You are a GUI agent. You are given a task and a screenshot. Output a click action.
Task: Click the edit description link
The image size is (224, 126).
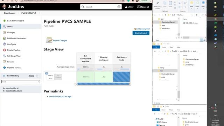(x=142, y=29)
